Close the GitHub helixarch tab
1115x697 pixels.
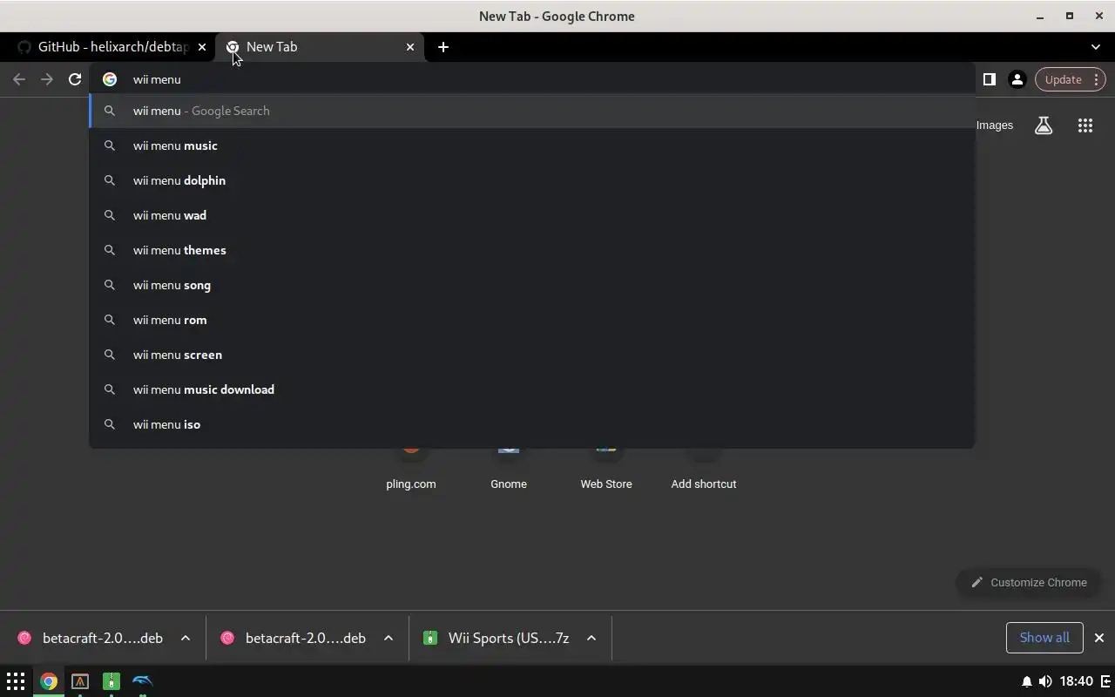coord(202,47)
